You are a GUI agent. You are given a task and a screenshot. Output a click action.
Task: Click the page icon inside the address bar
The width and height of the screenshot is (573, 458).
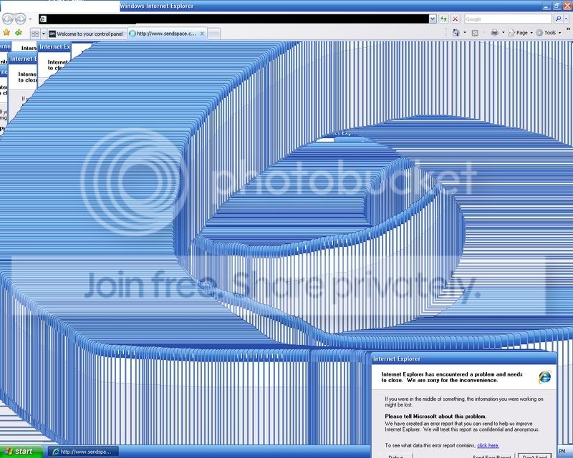tap(43, 19)
